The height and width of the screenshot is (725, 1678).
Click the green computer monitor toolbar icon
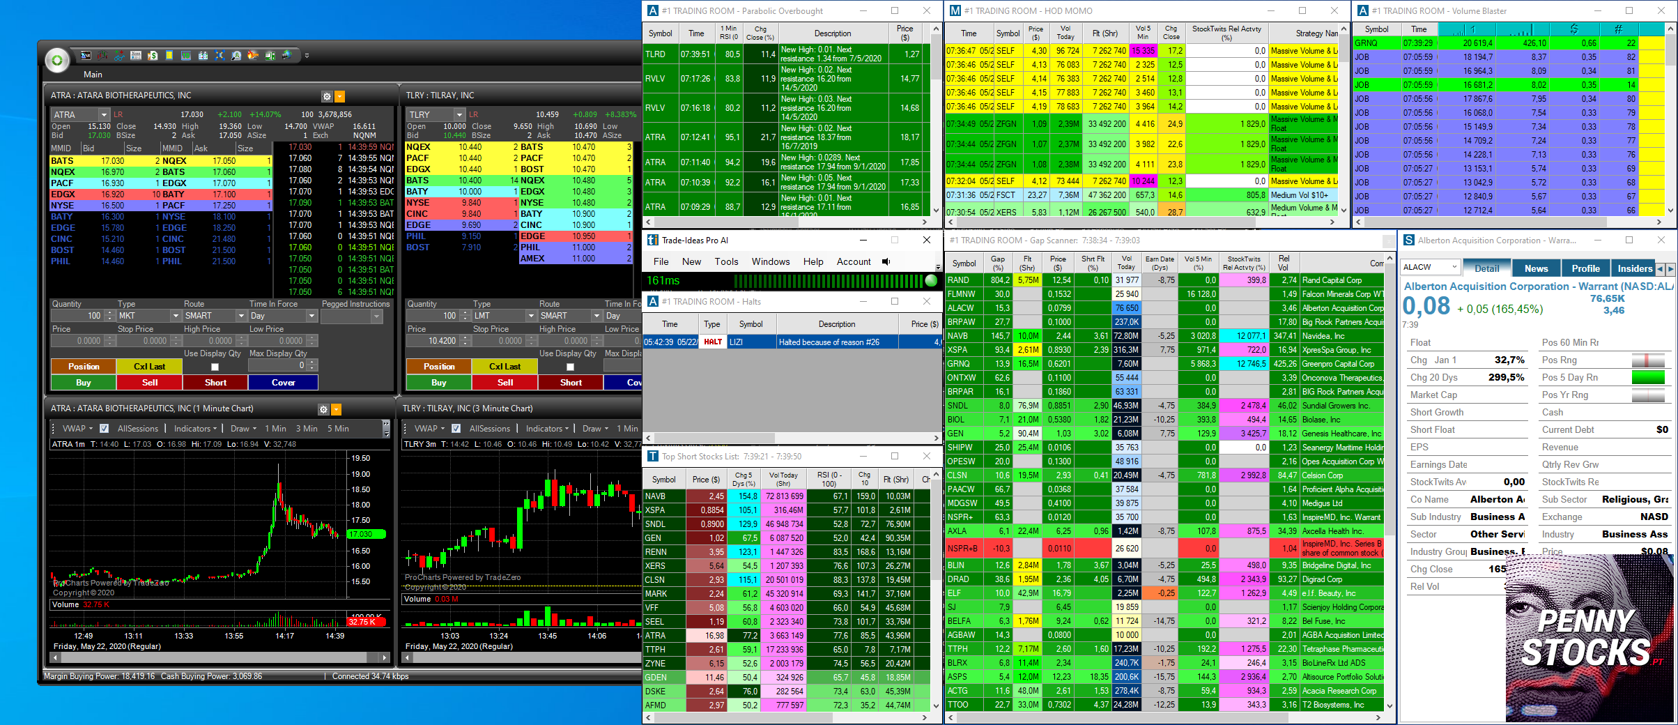(270, 55)
